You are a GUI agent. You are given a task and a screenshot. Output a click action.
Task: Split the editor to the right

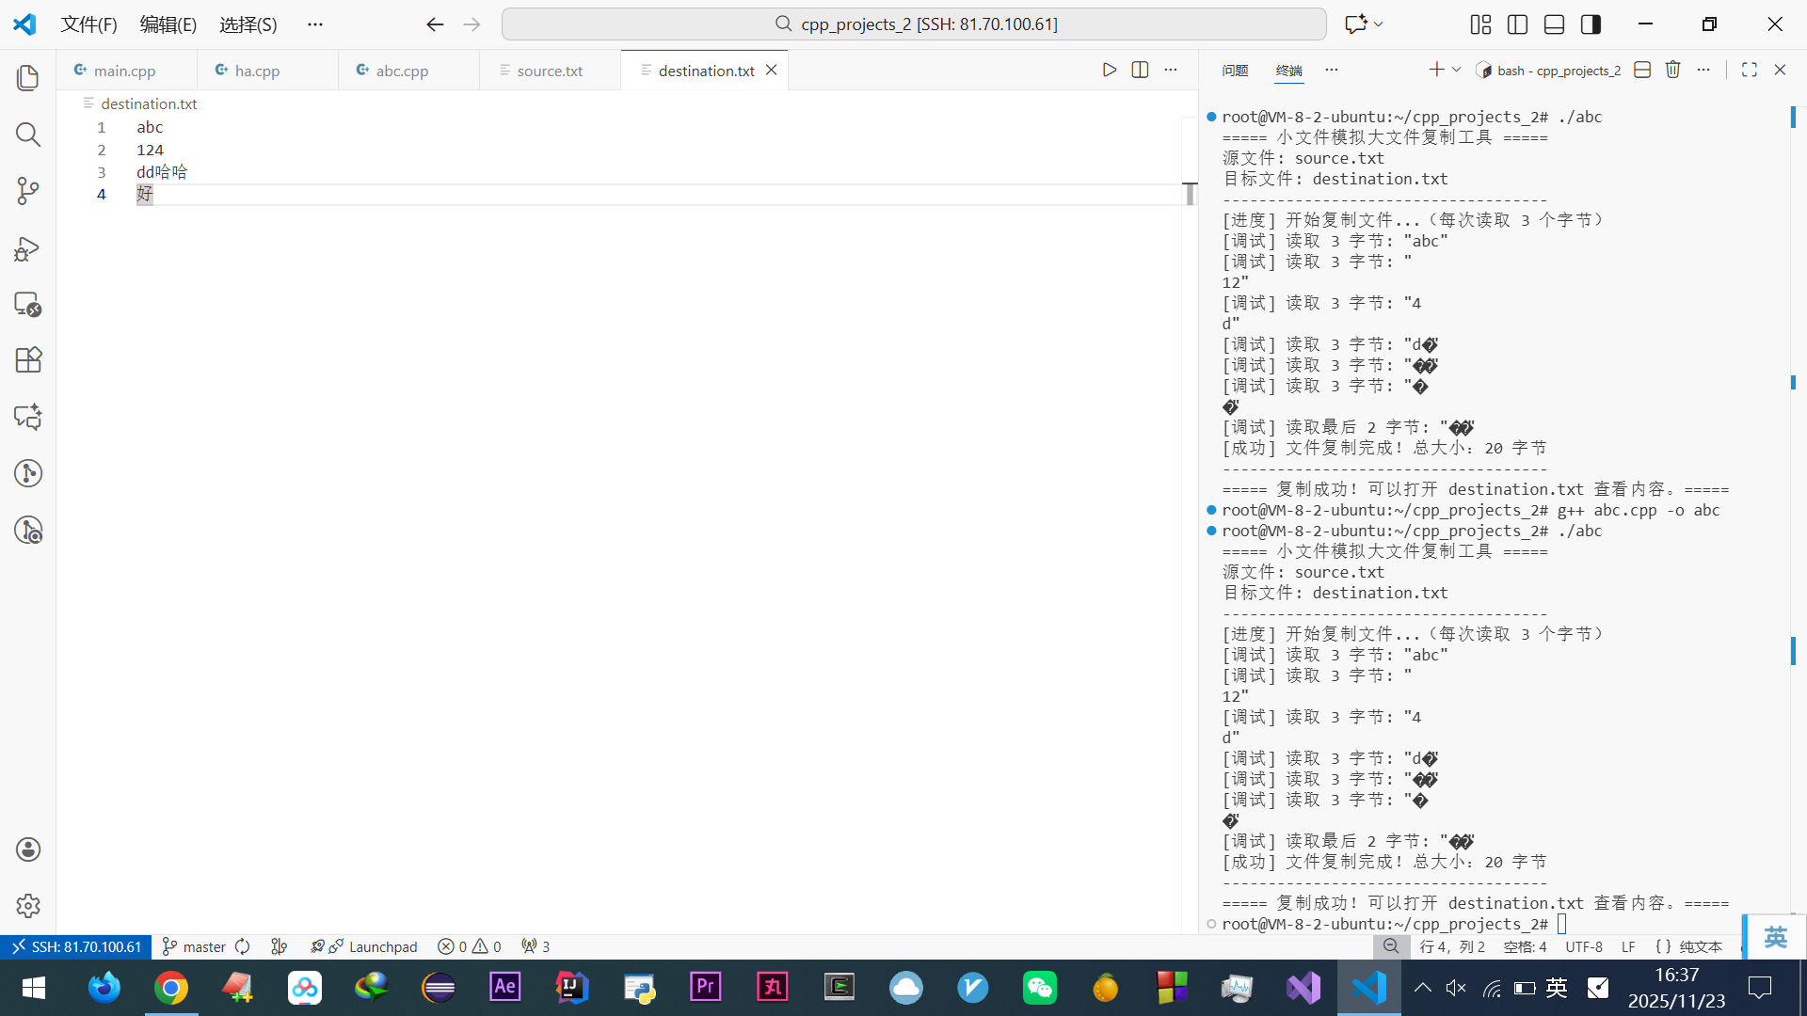pos(1140,70)
